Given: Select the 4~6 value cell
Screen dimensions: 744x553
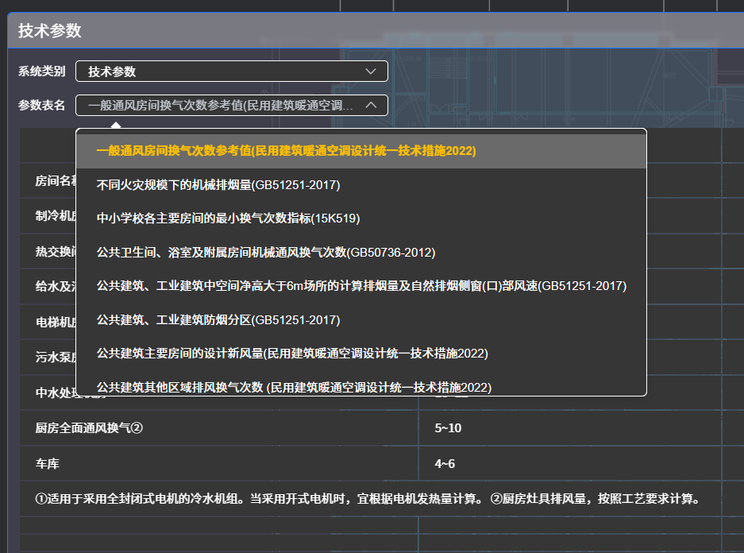Looking at the screenshot, I should [445, 464].
